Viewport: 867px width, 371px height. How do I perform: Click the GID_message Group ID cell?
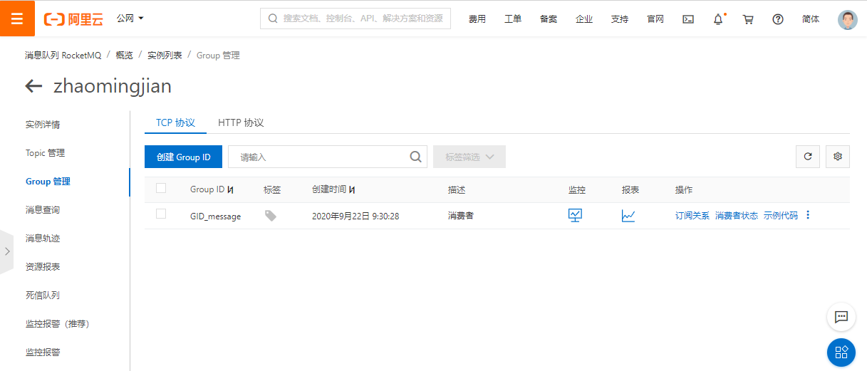[215, 216]
